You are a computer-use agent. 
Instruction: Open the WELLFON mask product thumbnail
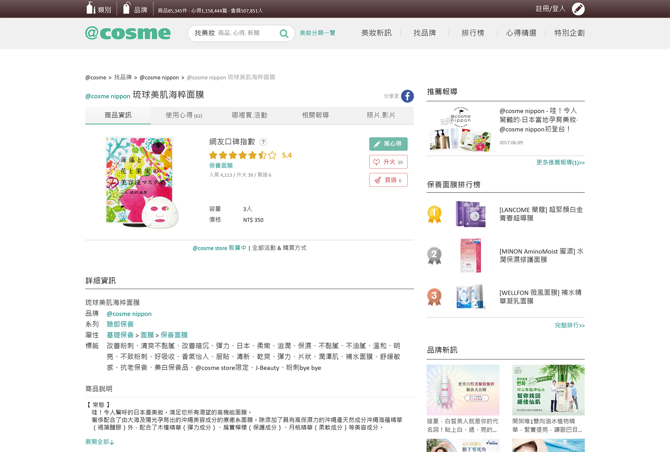[470, 297]
